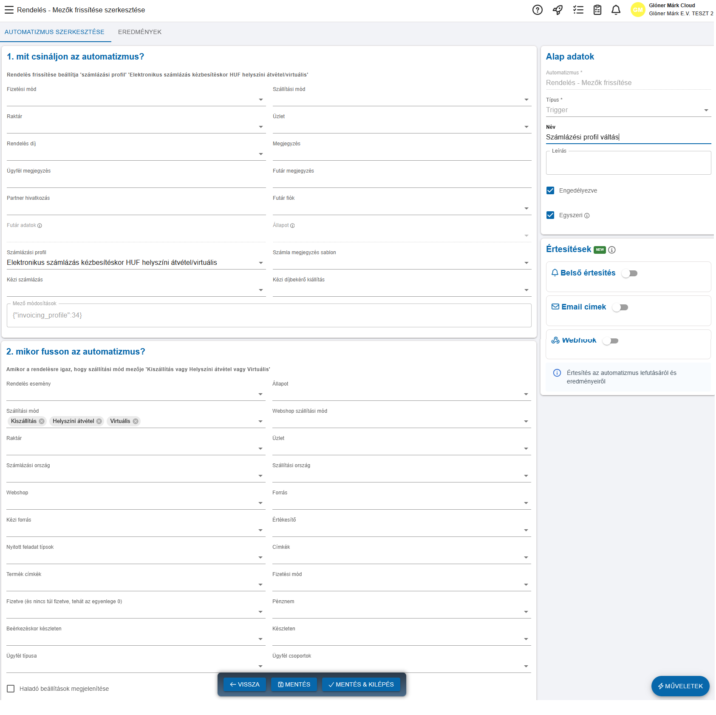Check Haladó beállítások megjelenítése checkbox

click(11, 689)
